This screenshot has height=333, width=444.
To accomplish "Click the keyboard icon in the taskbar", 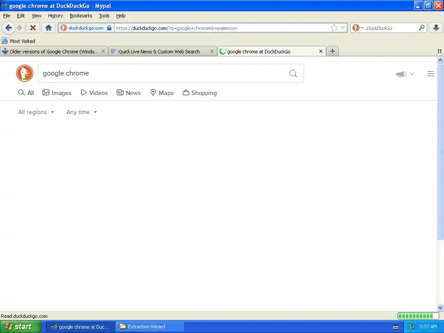I will pos(395,327).
